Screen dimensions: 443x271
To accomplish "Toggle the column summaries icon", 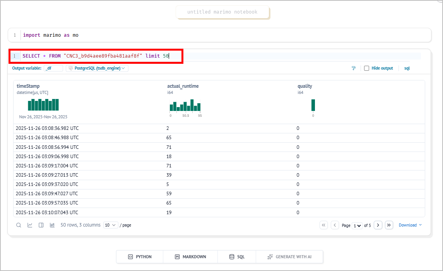I will (52, 225).
